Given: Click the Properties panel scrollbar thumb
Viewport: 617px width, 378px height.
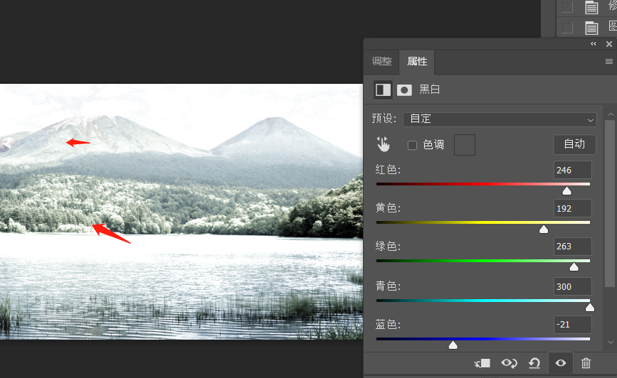Looking at the screenshot, I should pyautogui.click(x=609, y=203).
